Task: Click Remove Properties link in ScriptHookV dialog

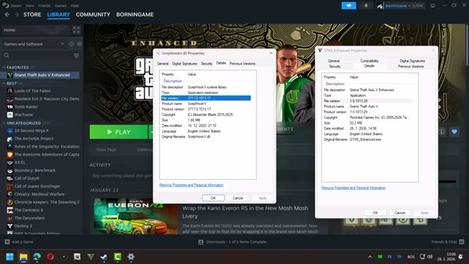Action: [191, 185]
